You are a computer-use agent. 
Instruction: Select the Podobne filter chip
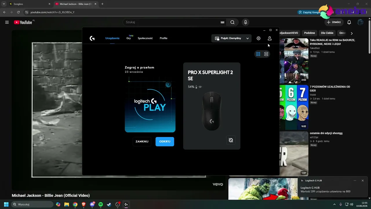[x=310, y=33]
